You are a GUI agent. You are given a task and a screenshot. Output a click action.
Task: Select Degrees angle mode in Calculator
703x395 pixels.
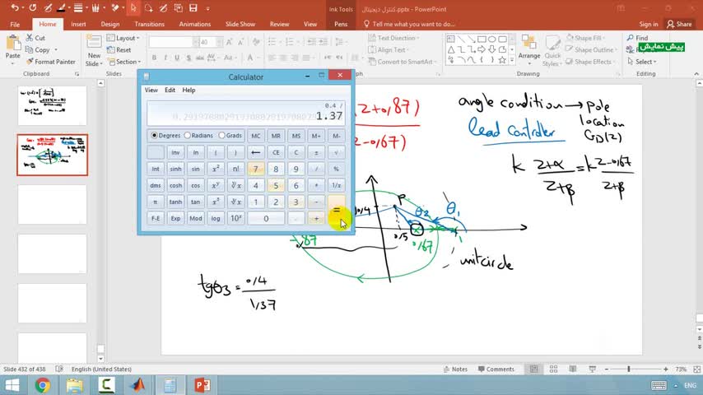click(165, 136)
